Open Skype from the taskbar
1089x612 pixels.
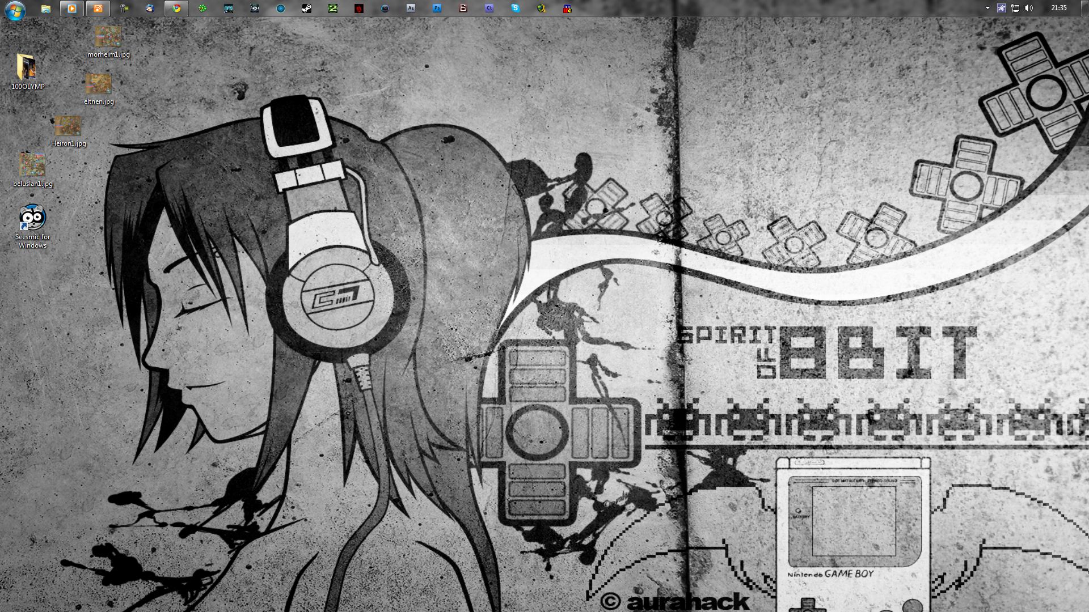click(x=515, y=8)
